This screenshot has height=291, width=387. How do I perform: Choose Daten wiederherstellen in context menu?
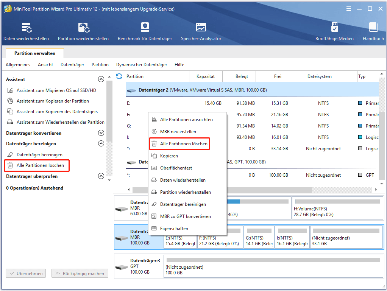pyautogui.click(x=187, y=180)
